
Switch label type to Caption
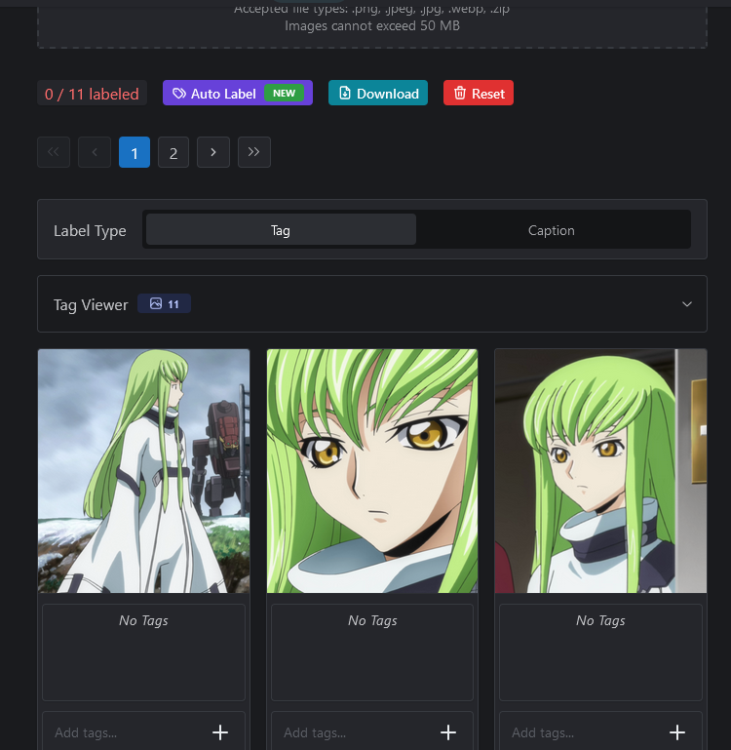click(x=552, y=229)
